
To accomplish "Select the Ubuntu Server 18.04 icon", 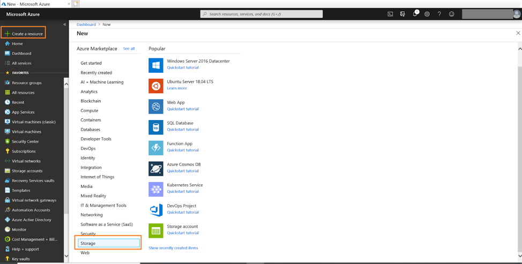I will [156, 86].
